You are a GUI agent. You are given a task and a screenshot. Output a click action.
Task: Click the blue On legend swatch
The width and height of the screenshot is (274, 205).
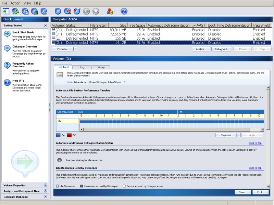[58, 135]
